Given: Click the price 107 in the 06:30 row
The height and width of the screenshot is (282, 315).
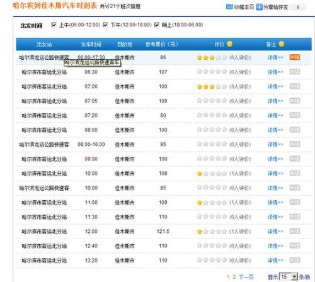Looking at the screenshot, I should click(163, 72).
